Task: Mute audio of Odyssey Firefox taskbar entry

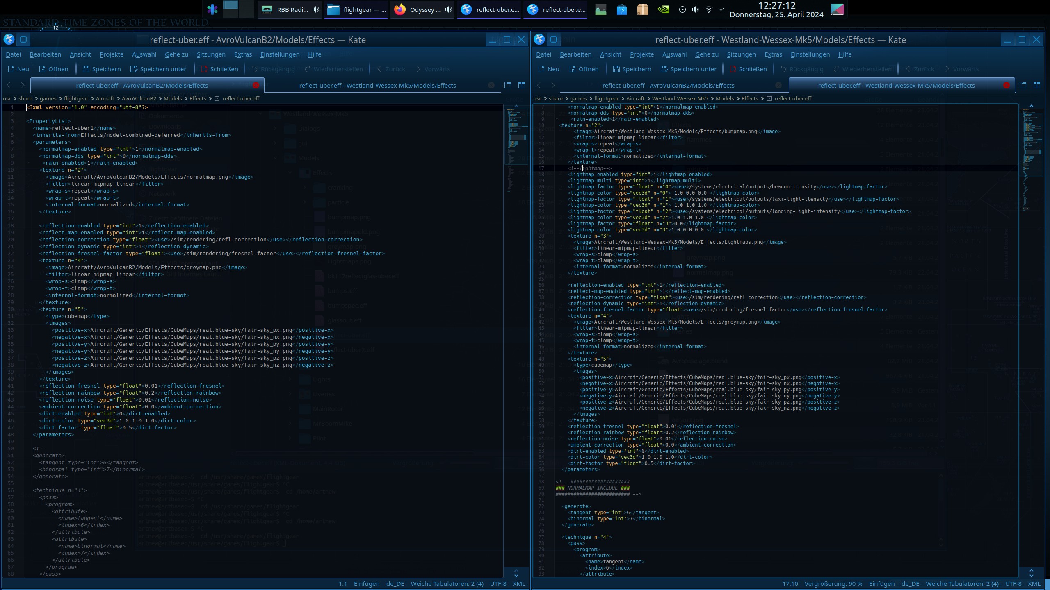Action: click(449, 9)
